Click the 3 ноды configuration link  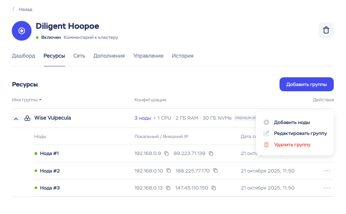tap(142, 118)
